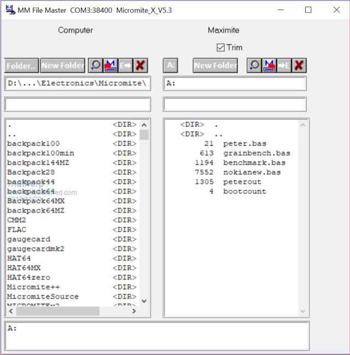
Task: Click the Computer pane magnifier search icon
Action: pyautogui.click(x=95, y=66)
